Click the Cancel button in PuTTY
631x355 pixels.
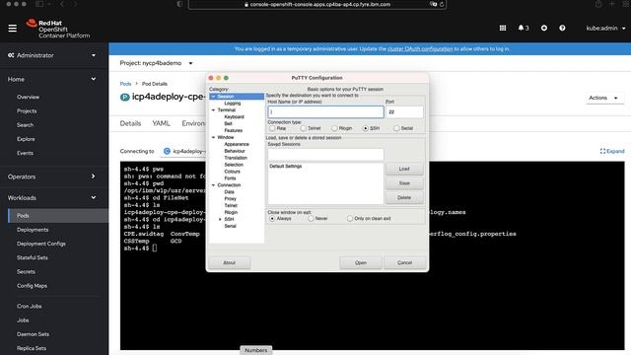[x=404, y=263]
